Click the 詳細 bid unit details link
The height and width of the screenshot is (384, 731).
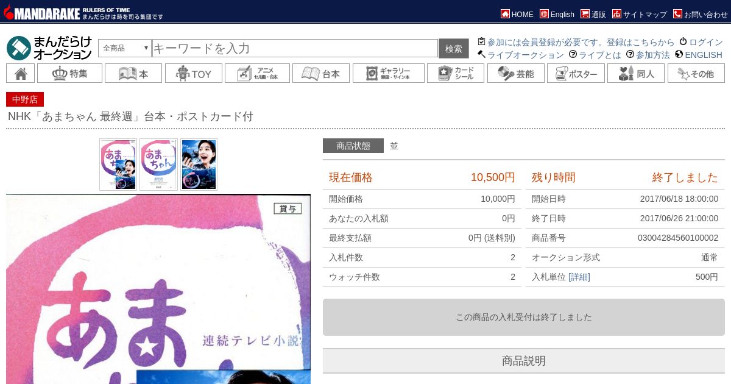point(579,277)
